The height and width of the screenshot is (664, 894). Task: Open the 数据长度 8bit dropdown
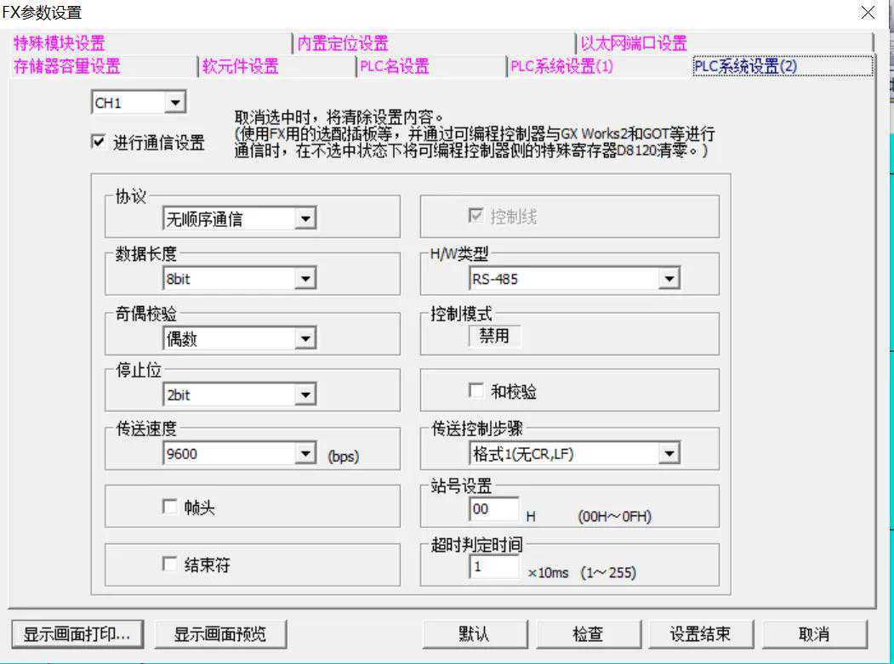pyautogui.click(x=305, y=278)
